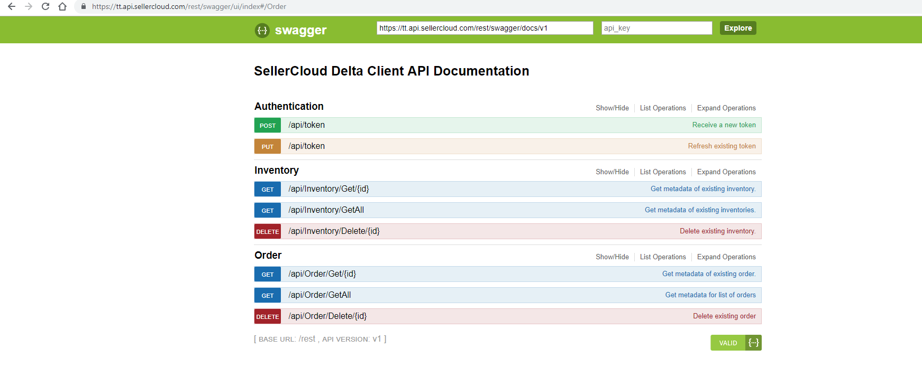The image size is (922, 377).
Task: Go back using the browser back arrow
Action: (12, 6)
